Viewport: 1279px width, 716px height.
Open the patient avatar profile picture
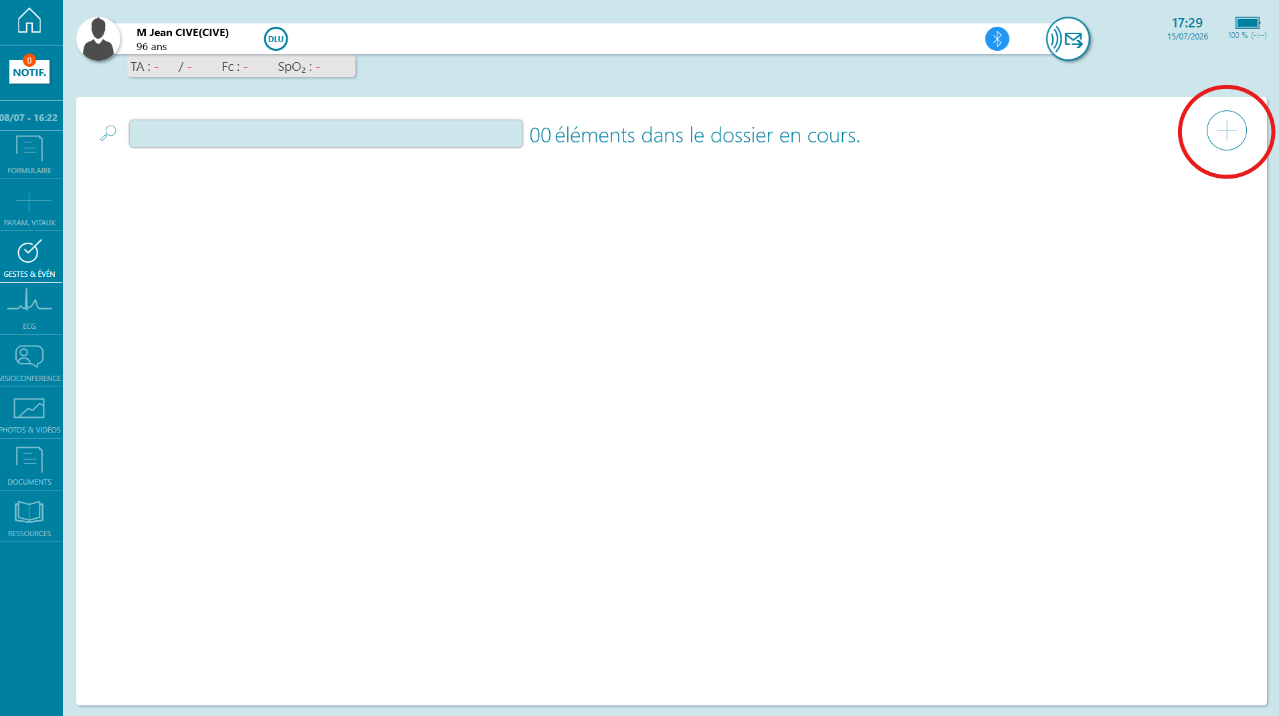pyautogui.click(x=98, y=39)
